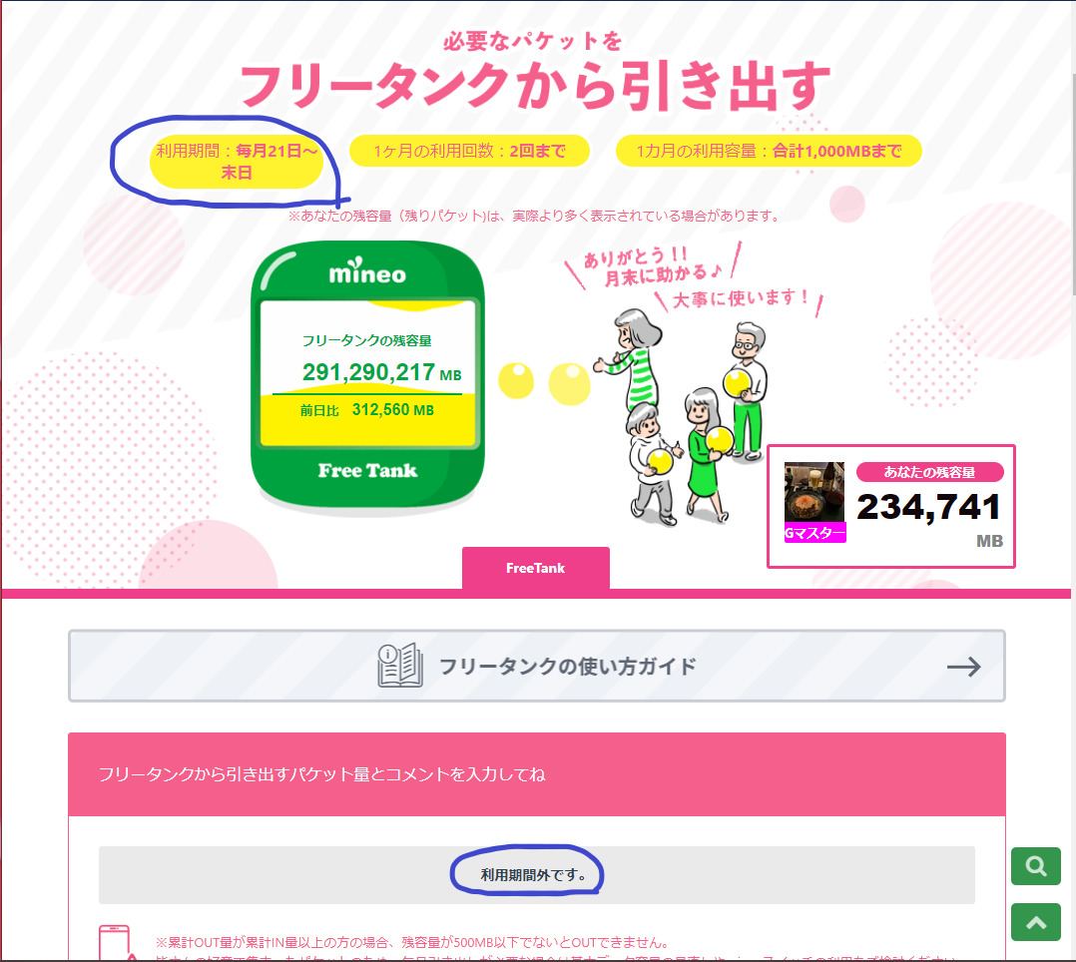The width and height of the screenshot is (1076, 962).
Task: Click the arrow on the guide banner
Action: click(x=963, y=667)
